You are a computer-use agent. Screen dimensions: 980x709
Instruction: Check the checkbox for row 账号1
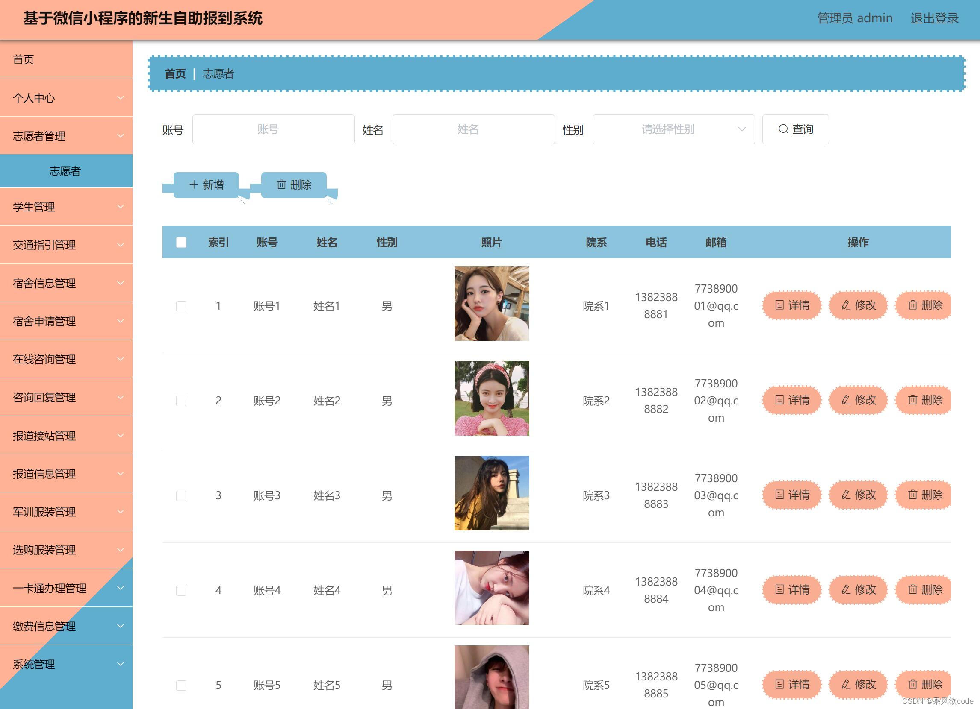[x=181, y=306]
